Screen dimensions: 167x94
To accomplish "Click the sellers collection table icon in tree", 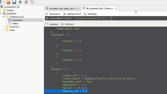I will [10, 23].
